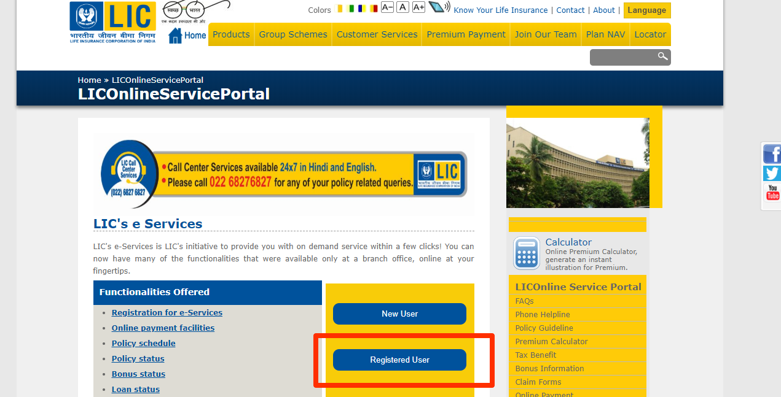
Task: Select the green color theme swatch
Action: [x=351, y=9]
